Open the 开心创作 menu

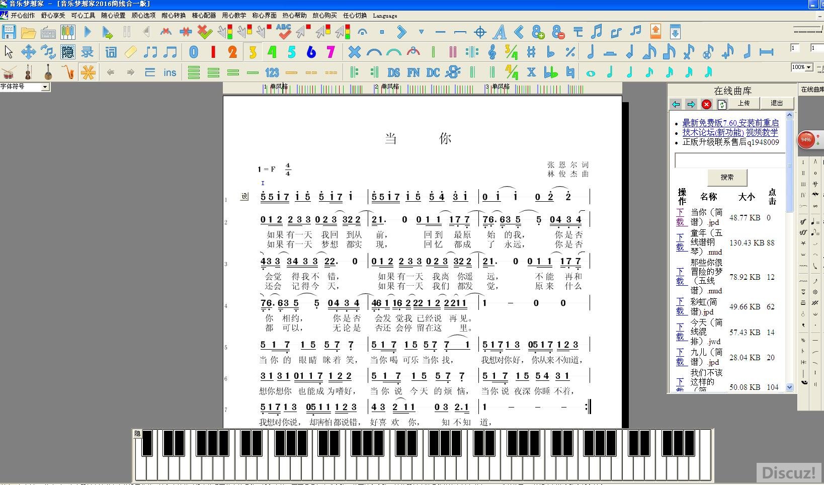click(23, 16)
